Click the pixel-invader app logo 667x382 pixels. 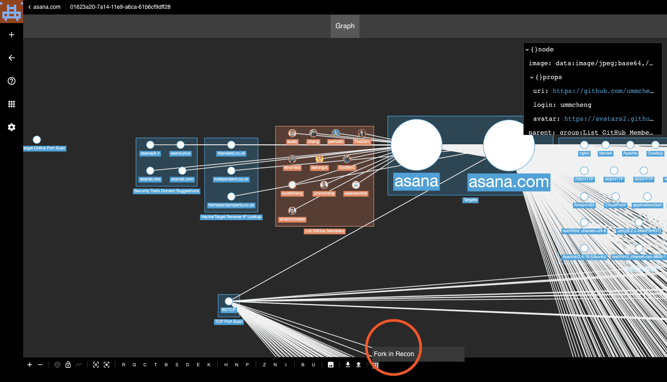(x=12, y=12)
